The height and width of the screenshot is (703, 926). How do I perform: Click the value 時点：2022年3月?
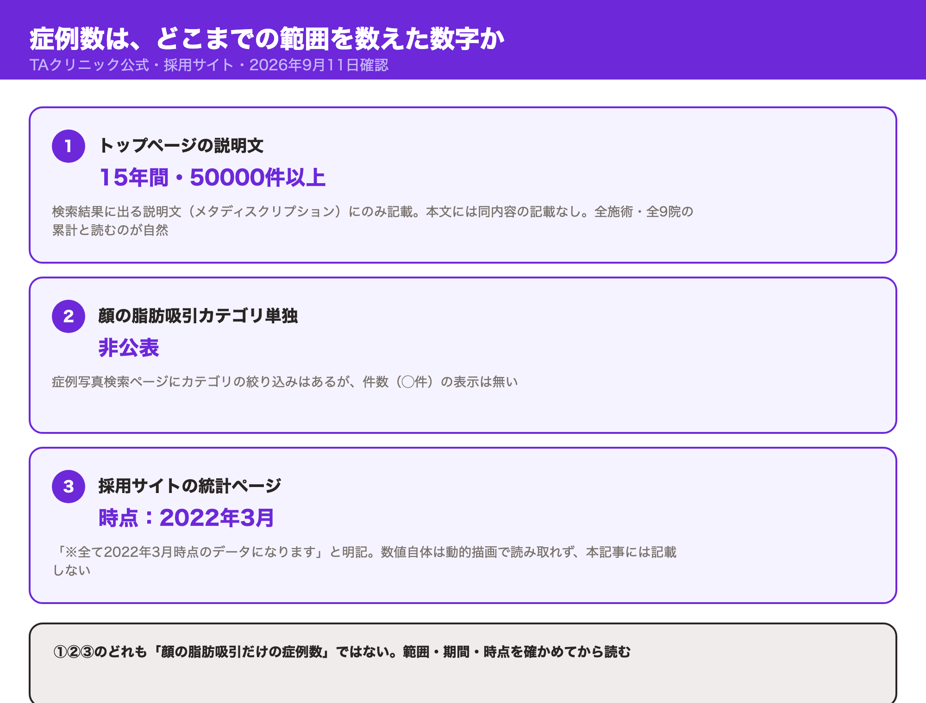tap(186, 518)
